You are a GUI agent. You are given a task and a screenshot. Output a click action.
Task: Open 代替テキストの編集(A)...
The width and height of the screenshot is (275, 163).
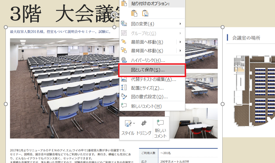(x=152, y=79)
